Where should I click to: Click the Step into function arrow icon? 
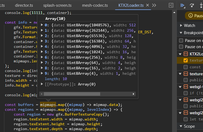coord(201,5)
